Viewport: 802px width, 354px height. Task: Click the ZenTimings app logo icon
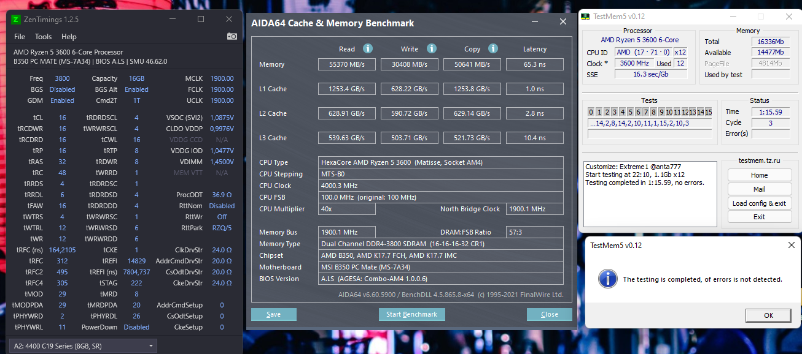(x=15, y=19)
